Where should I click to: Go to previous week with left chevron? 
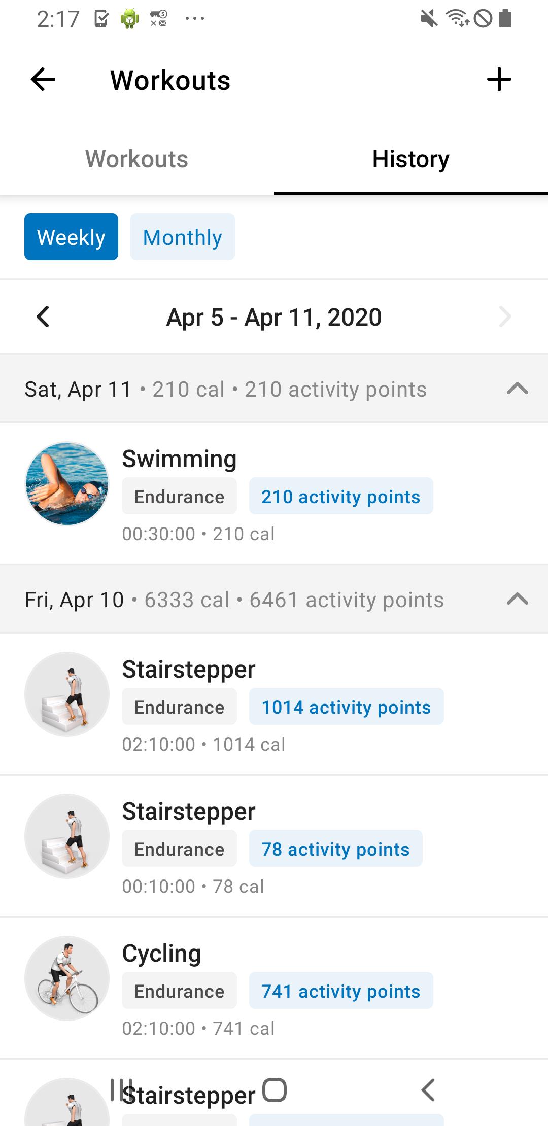tap(43, 316)
